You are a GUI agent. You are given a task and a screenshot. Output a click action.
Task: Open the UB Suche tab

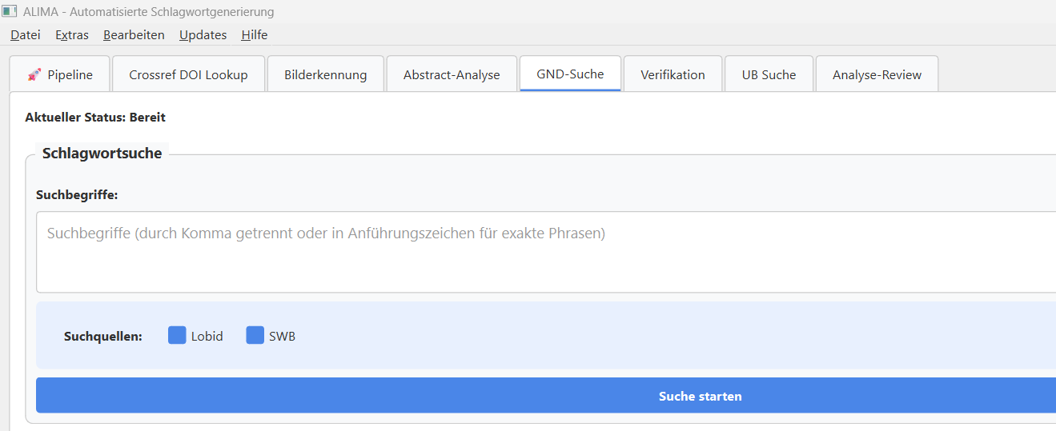[769, 74]
